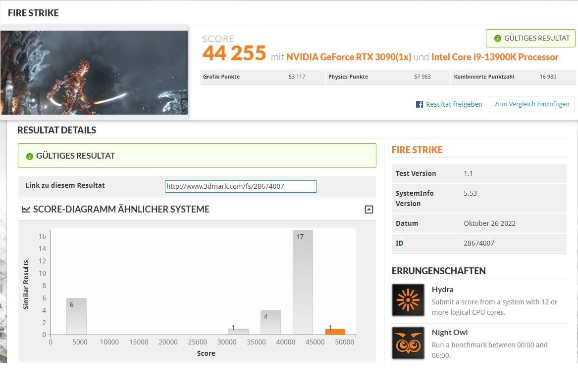Image resolution: width=578 pixels, height=382 pixels.
Task: Click the Link zu diesem Resultat label
Action: (65, 185)
